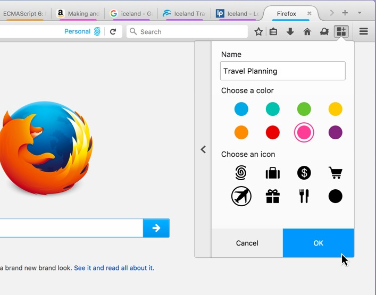Image resolution: width=376 pixels, height=295 pixels.
Task: Focus the toolbar Search field
Action: [187, 31]
